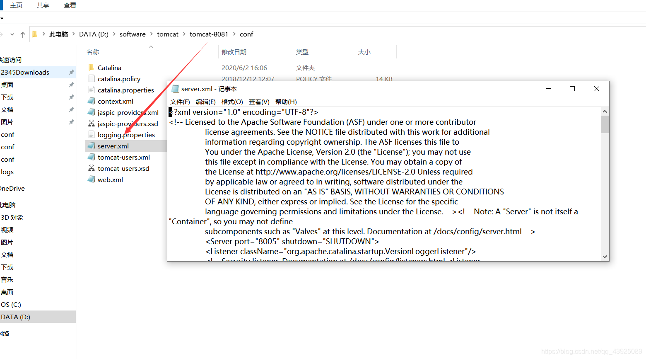
Task: Select tomcat-users.xml file name
Action: 124,157
